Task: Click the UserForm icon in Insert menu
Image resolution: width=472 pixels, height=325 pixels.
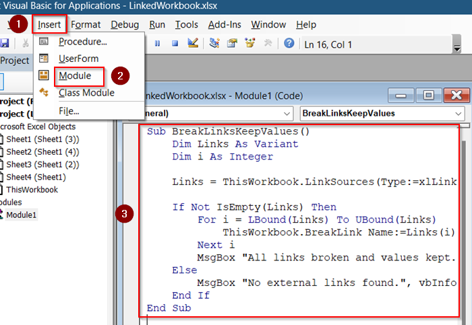Action: pyautogui.click(x=44, y=58)
